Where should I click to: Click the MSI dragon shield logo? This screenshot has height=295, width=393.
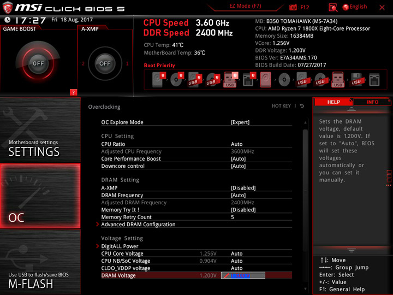8,8
